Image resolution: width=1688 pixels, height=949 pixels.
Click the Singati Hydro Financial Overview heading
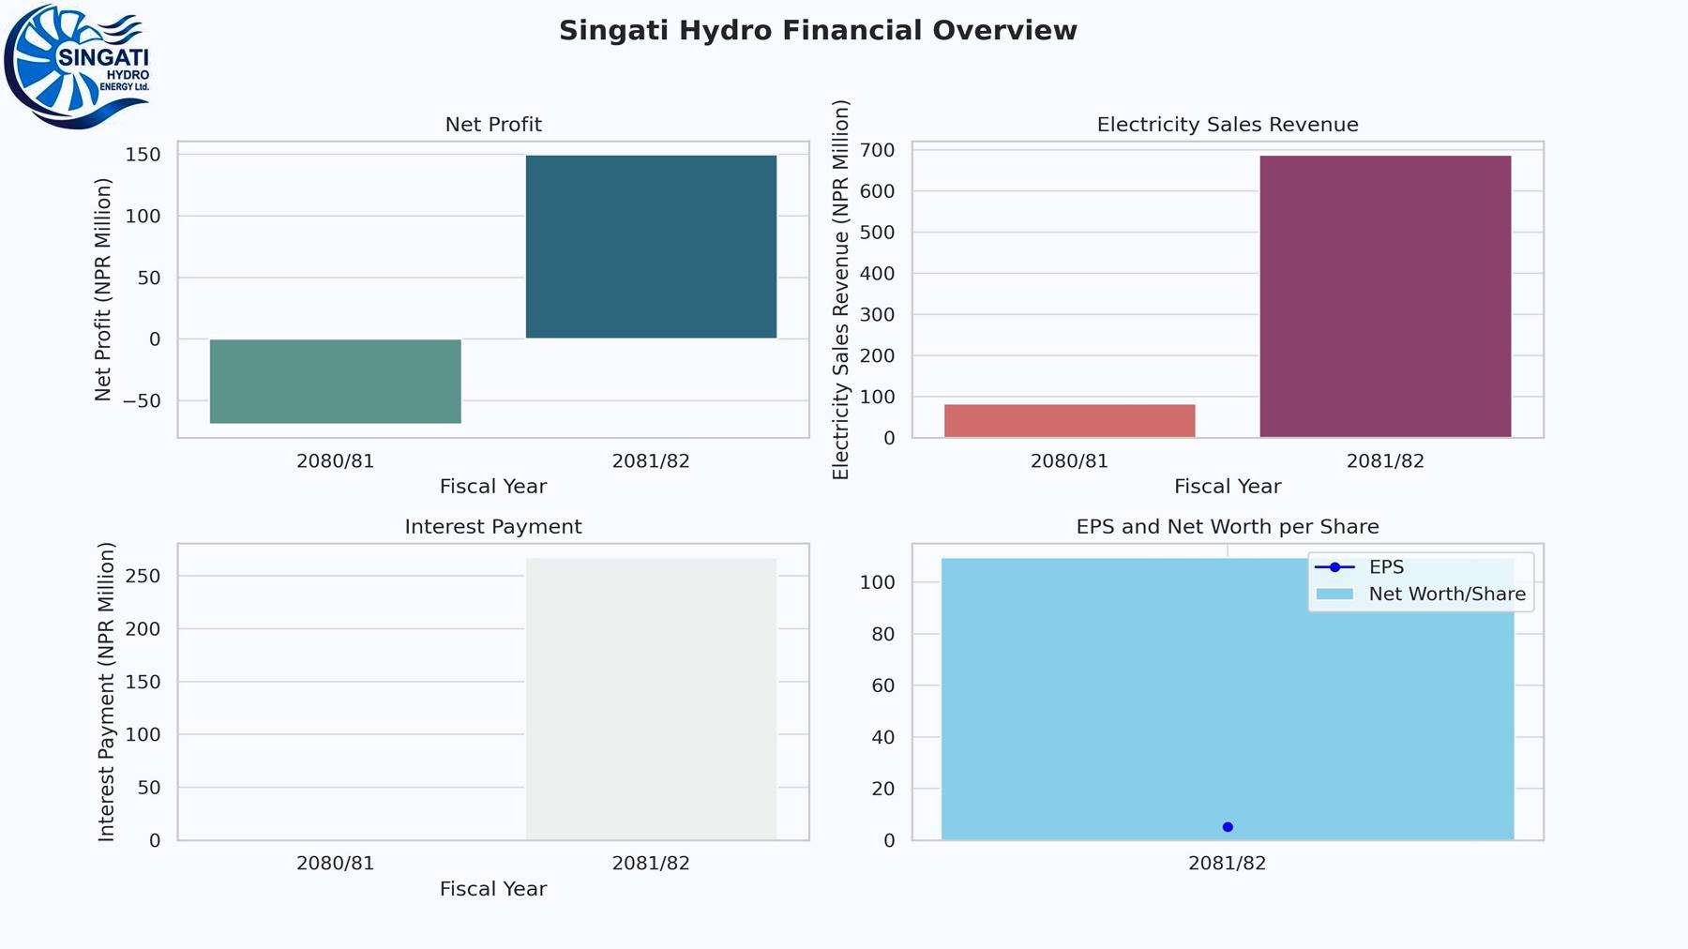pos(818,31)
